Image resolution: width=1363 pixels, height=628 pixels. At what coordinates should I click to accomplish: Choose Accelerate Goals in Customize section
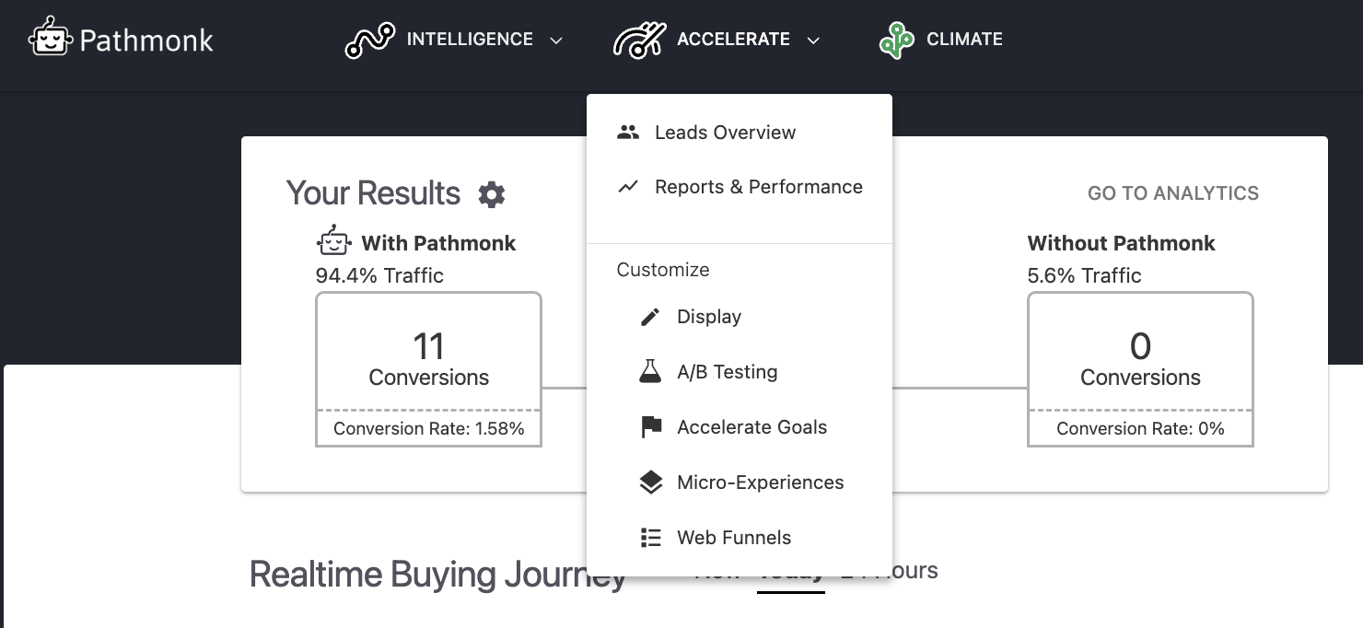click(x=751, y=427)
